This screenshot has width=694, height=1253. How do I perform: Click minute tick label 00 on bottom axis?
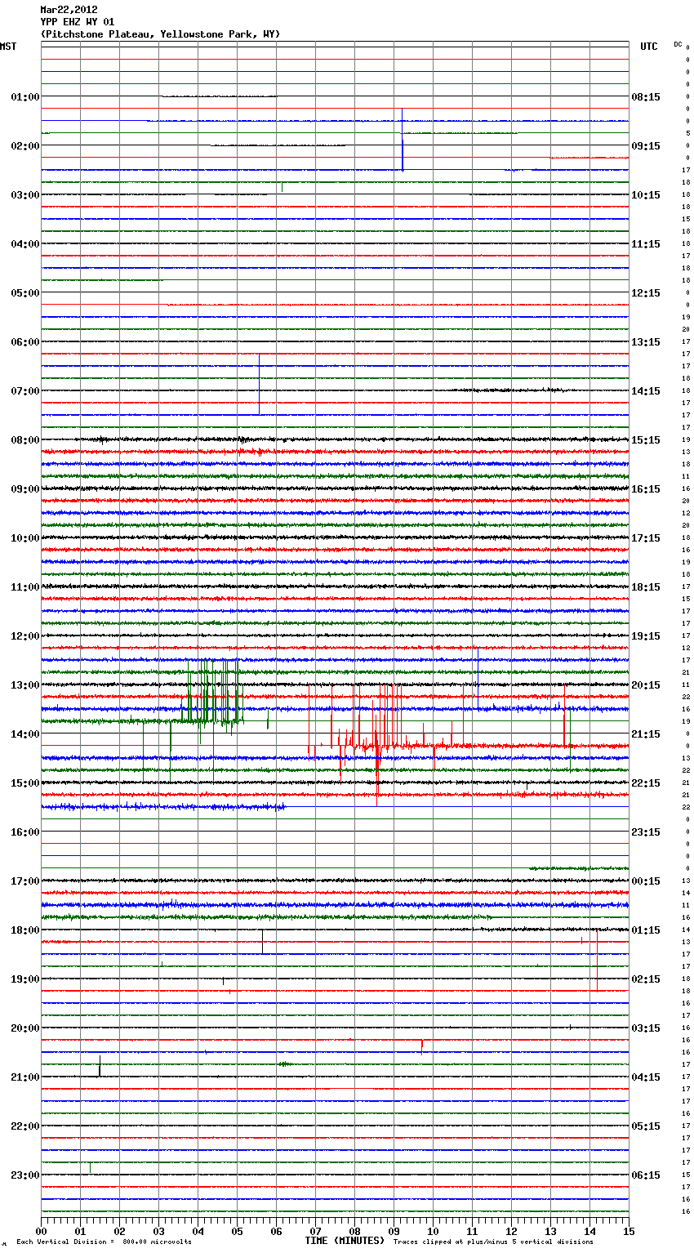[x=41, y=1231]
